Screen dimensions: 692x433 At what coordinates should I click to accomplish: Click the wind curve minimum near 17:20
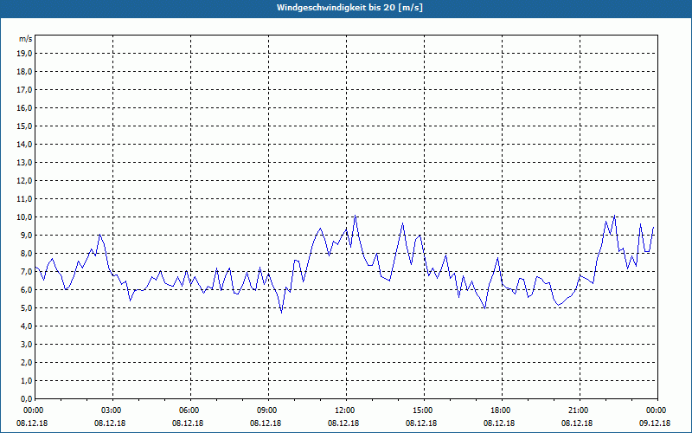[485, 308]
